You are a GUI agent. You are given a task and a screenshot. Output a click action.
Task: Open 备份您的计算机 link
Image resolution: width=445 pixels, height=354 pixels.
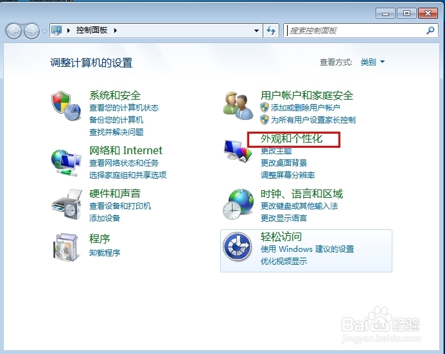coord(116,119)
